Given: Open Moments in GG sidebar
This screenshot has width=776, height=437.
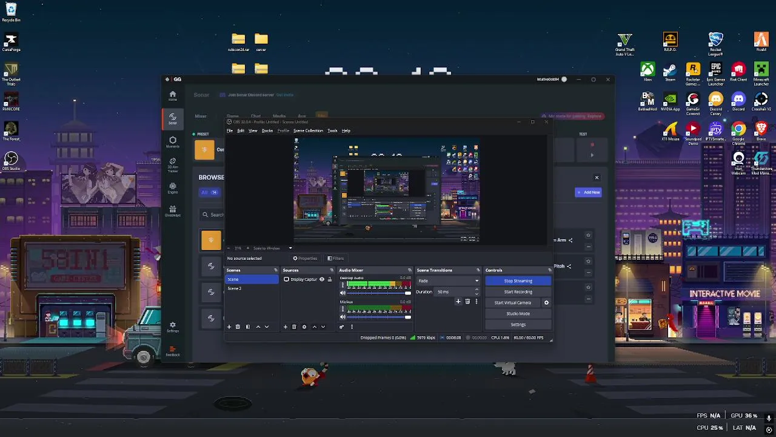Looking at the screenshot, I should (x=173, y=142).
